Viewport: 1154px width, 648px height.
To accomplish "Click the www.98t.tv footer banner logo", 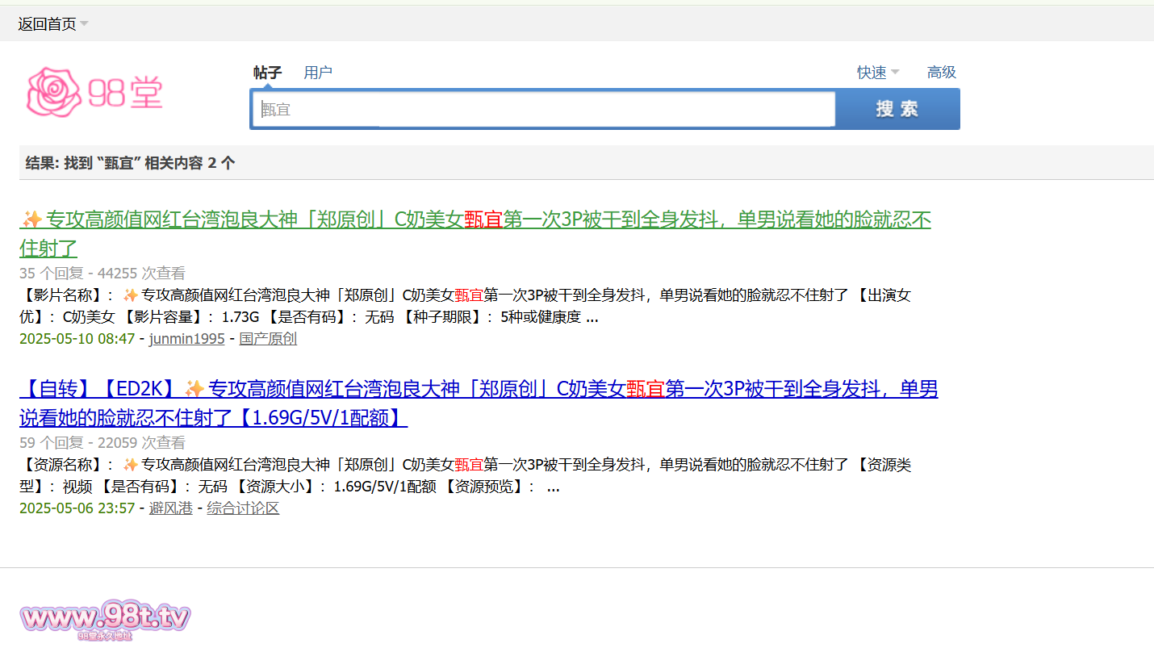I will click(105, 619).
